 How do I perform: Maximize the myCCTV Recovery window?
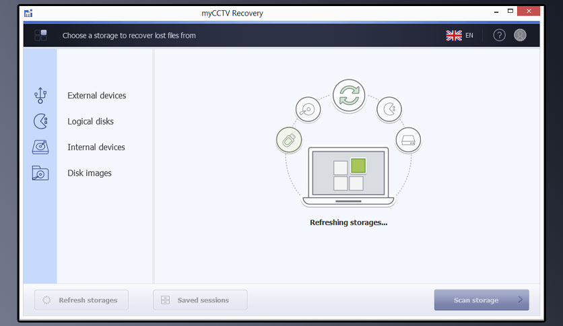(510, 11)
